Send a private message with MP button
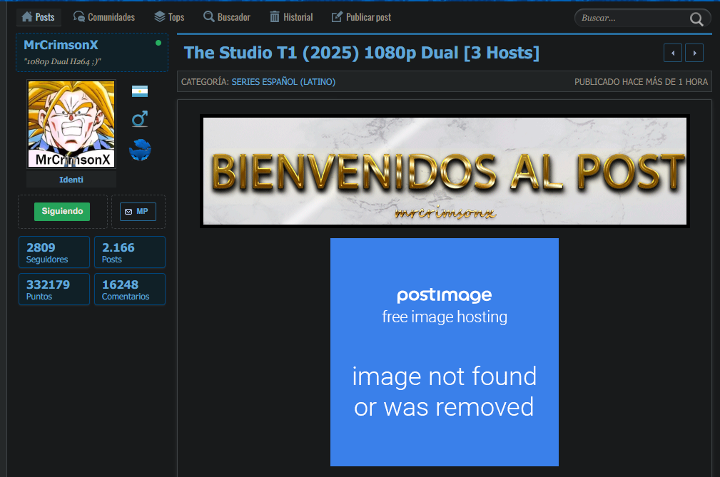Image resolution: width=720 pixels, height=477 pixels. [138, 212]
